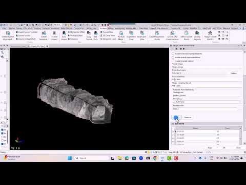Click the Close button in command pane

click(238, 147)
